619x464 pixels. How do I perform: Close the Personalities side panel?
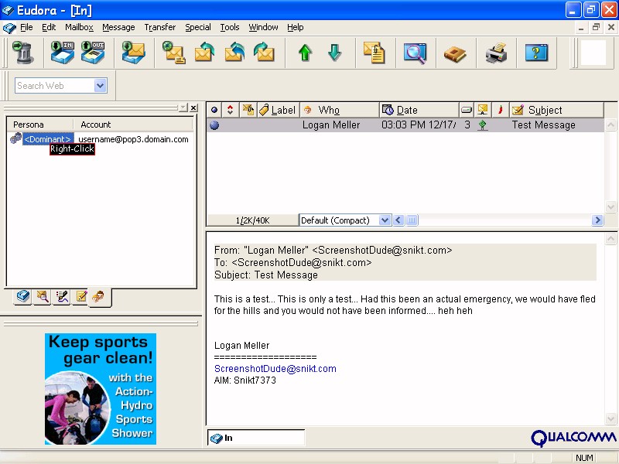[x=193, y=107]
